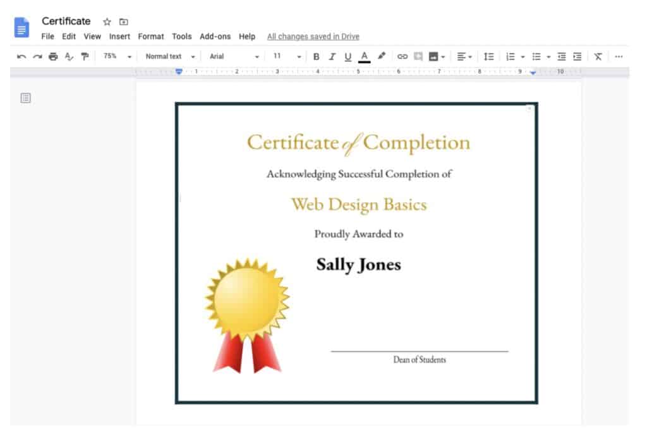Click the Insert image icon
This screenshot has width=647, height=434.
pyautogui.click(x=433, y=56)
